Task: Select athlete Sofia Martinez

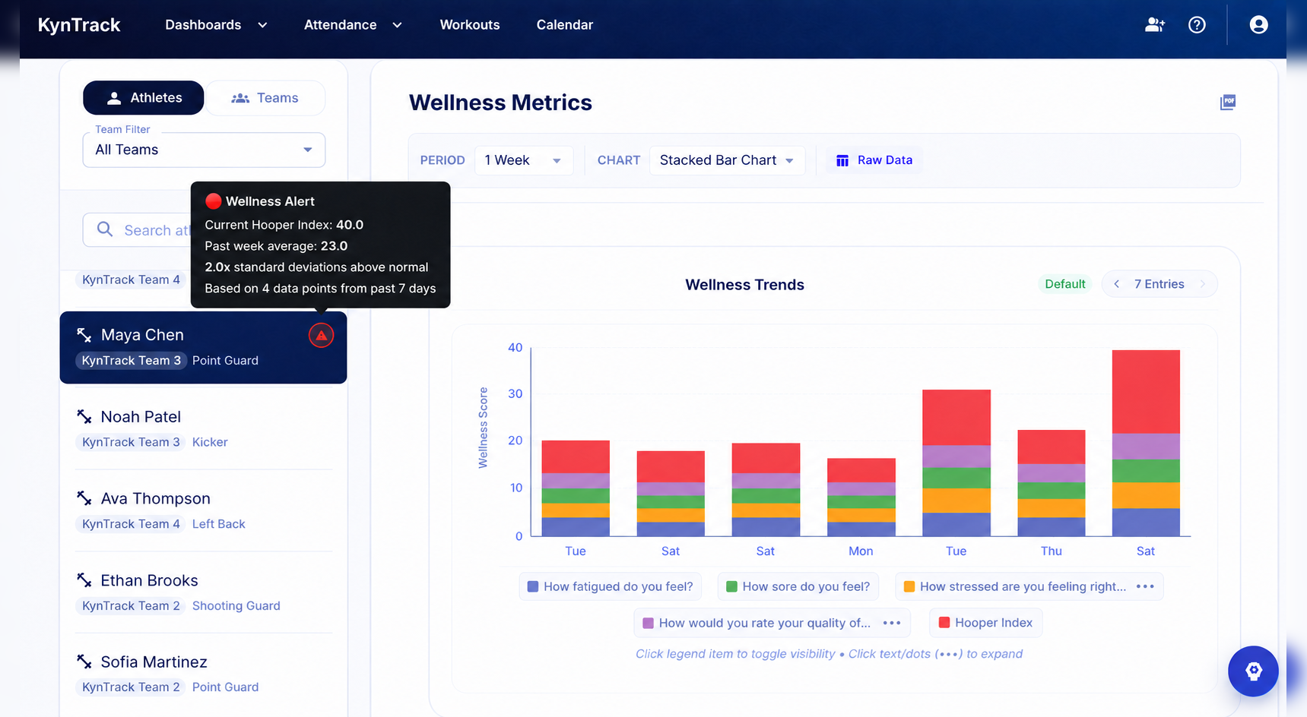Action: click(x=204, y=674)
